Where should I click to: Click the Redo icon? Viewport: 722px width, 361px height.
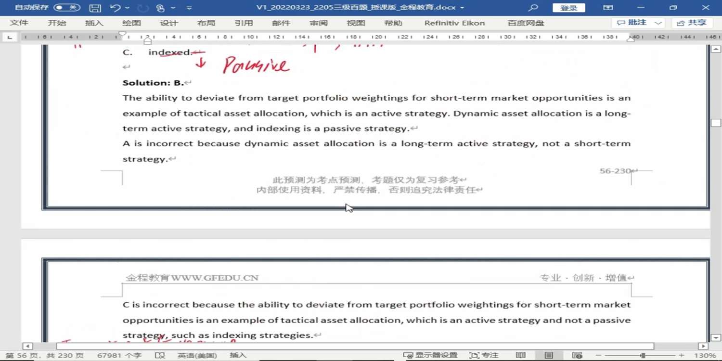coord(143,8)
